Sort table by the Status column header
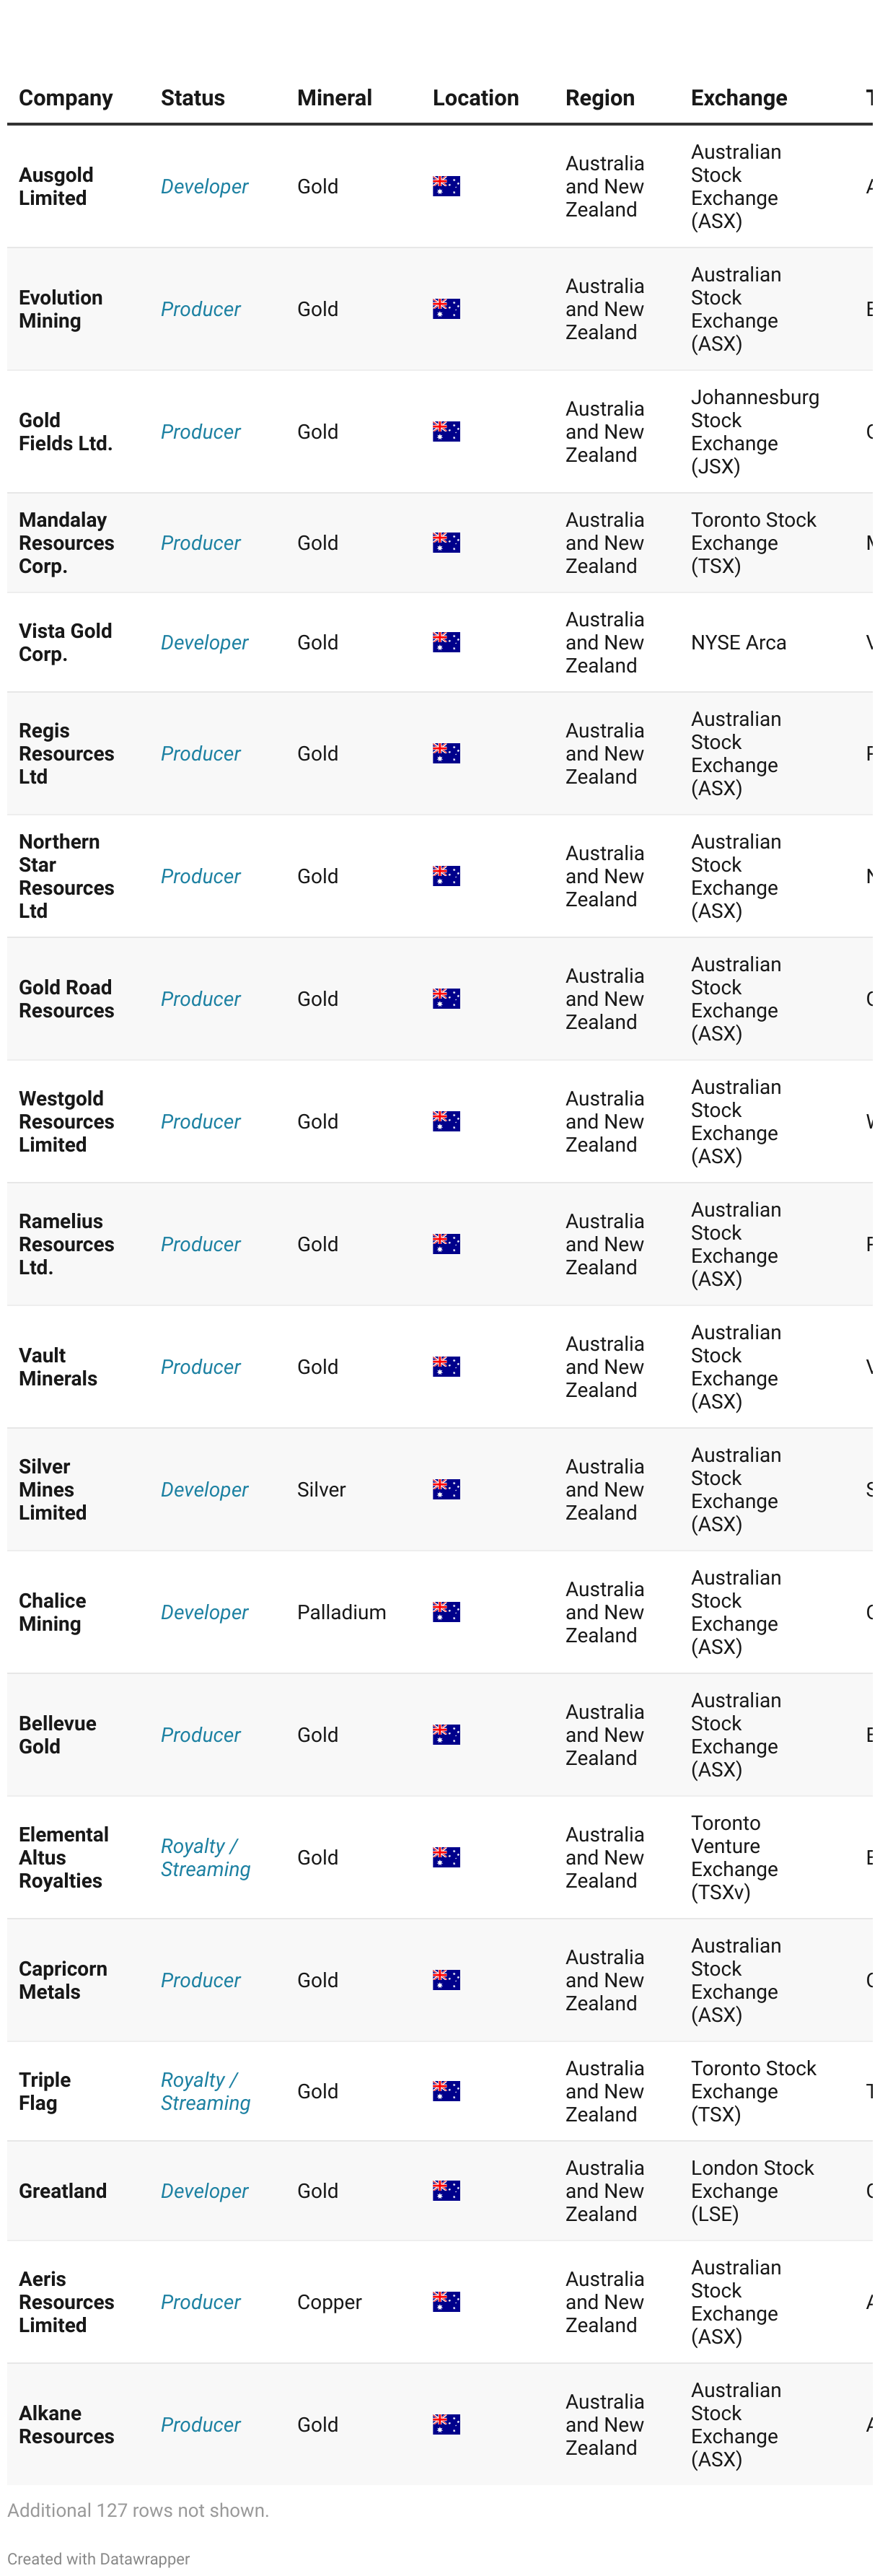This screenshot has width=880, height=2576. tap(193, 98)
